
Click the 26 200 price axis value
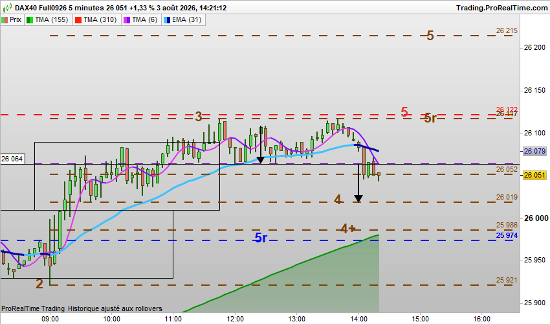534,48
